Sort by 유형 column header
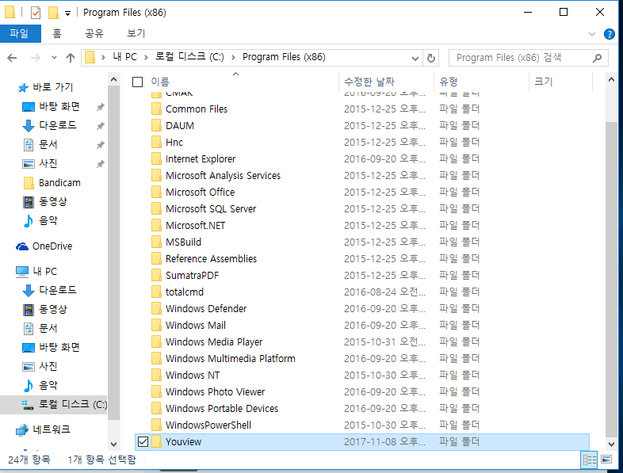This screenshot has width=623, height=473. 449,82
